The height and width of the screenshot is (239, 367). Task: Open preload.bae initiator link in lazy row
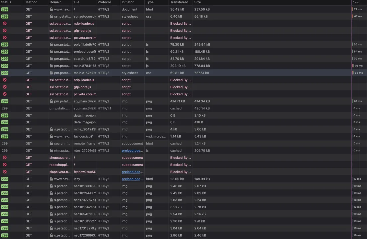point(132,179)
